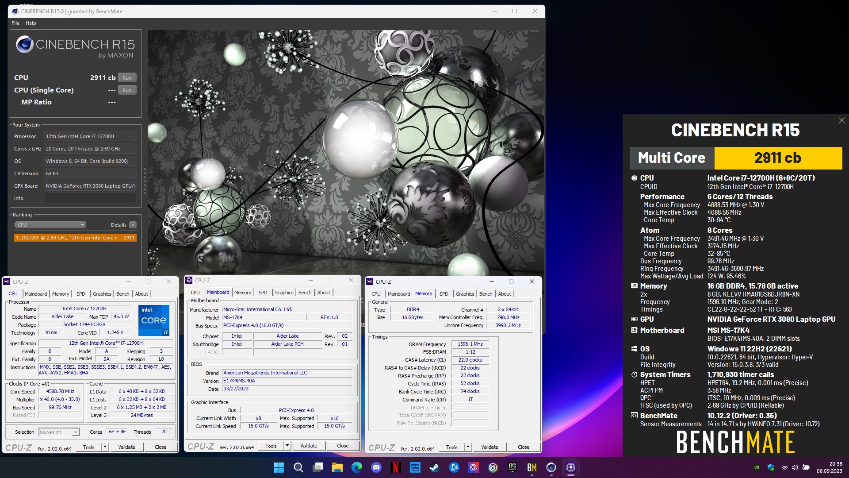This screenshot has height=478, width=849.
Task: Open the Help menu in Cinebench
Action: [x=31, y=23]
